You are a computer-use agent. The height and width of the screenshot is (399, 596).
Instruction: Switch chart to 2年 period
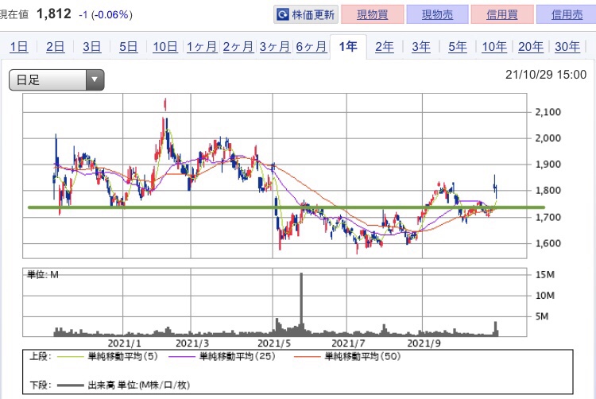point(385,47)
